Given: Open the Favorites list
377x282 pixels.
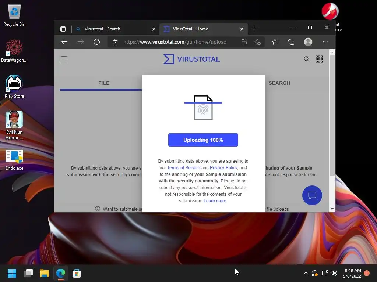Looking at the screenshot, I should (x=275, y=42).
